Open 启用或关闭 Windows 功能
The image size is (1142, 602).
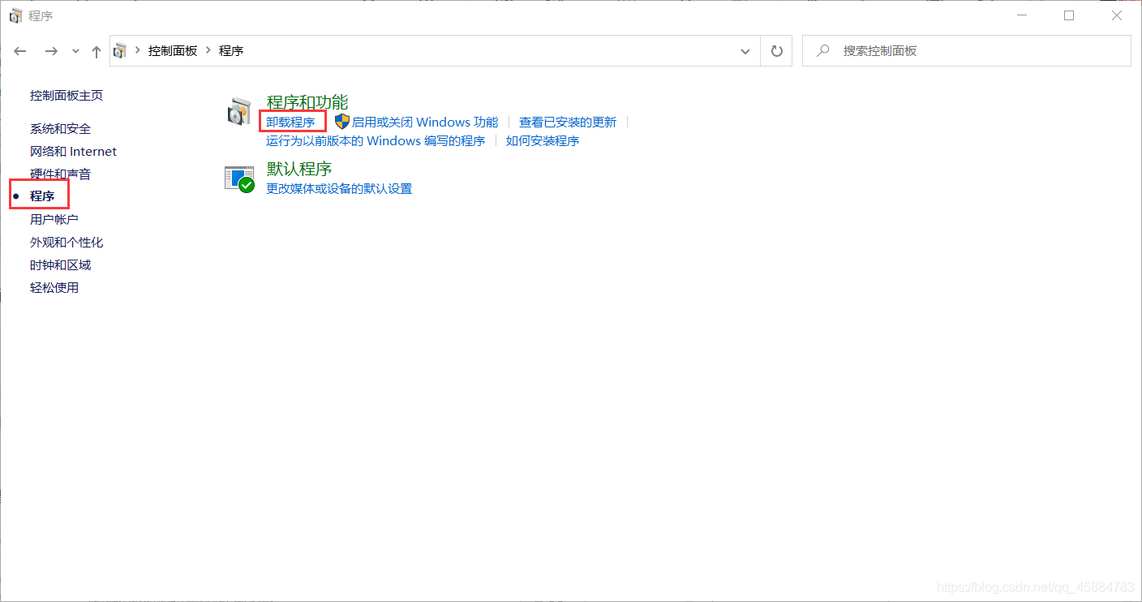point(425,122)
